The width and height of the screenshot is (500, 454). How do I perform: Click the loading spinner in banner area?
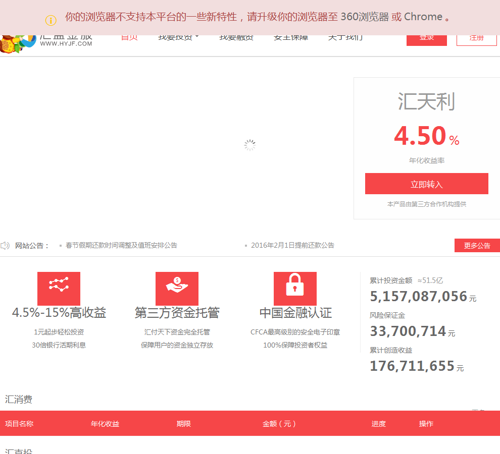coord(249,145)
